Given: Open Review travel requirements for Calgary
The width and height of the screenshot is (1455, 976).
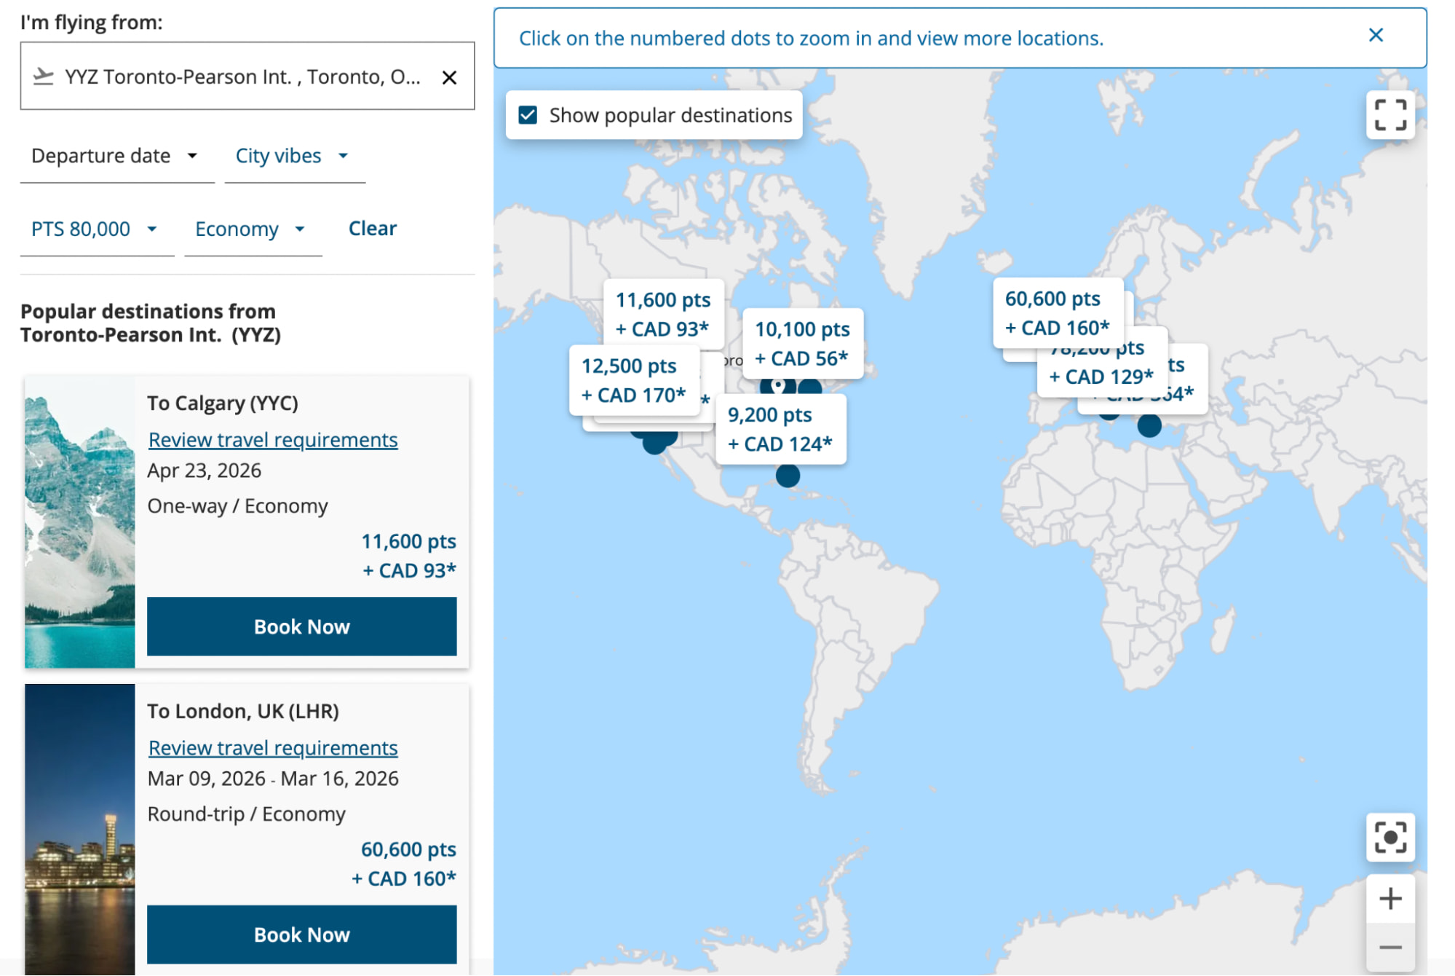Looking at the screenshot, I should click(x=272, y=439).
